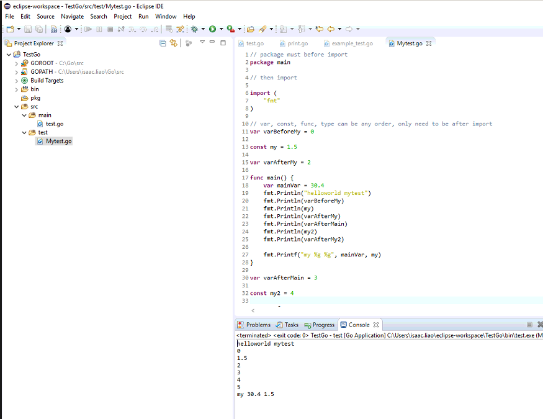Image resolution: width=543 pixels, height=419 pixels.
Task: Collapse the src folder node
Action: 17,107
